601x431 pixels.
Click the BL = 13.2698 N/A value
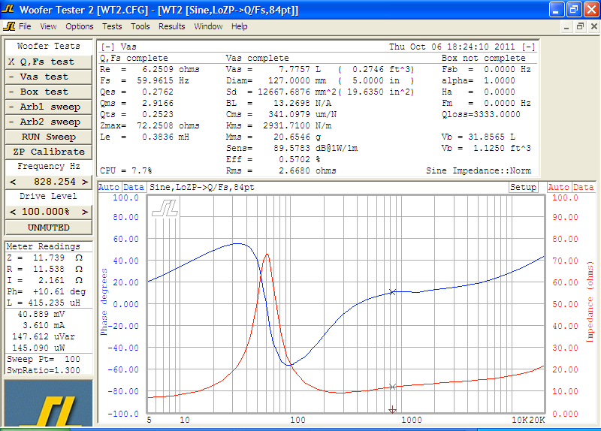(x=279, y=103)
